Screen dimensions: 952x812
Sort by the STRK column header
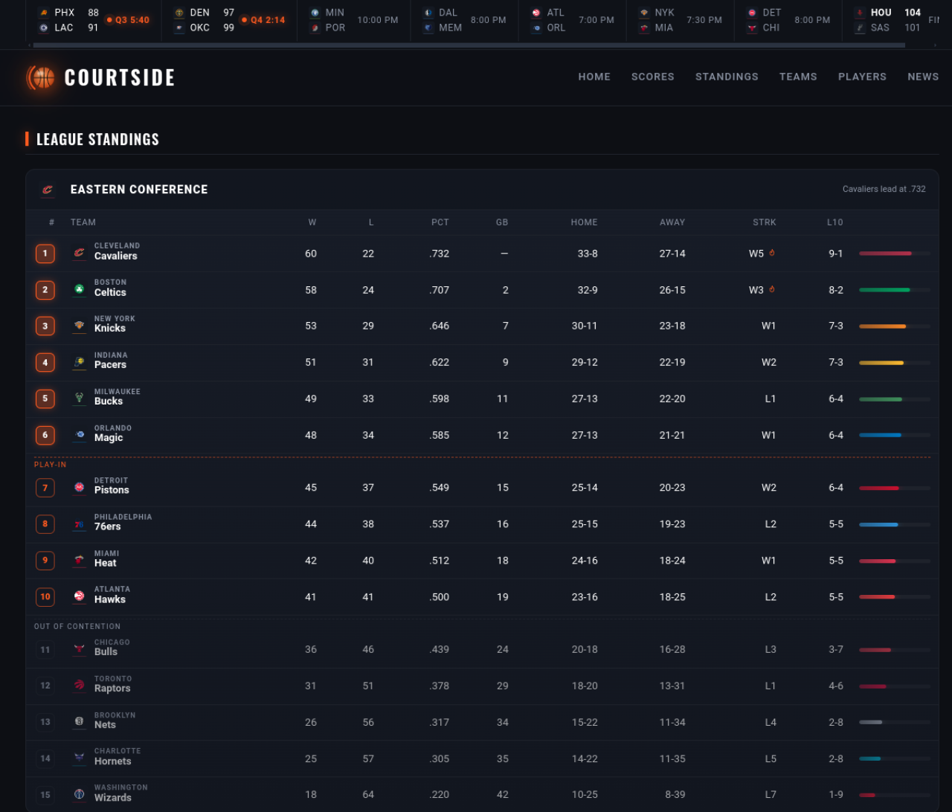(765, 222)
